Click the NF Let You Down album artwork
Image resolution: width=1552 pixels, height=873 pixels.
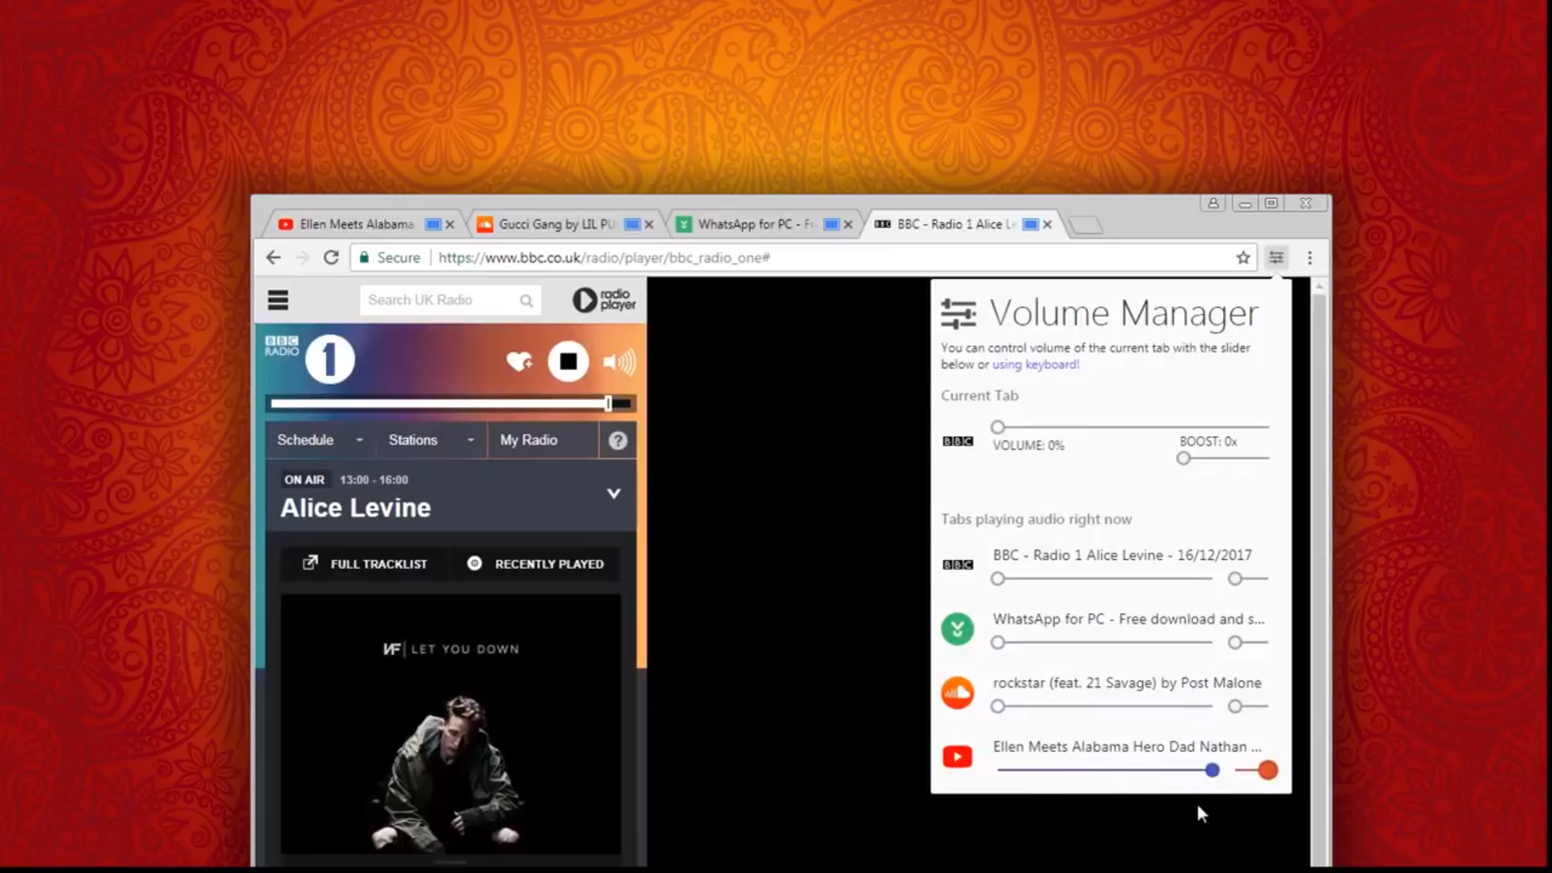tap(451, 724)
